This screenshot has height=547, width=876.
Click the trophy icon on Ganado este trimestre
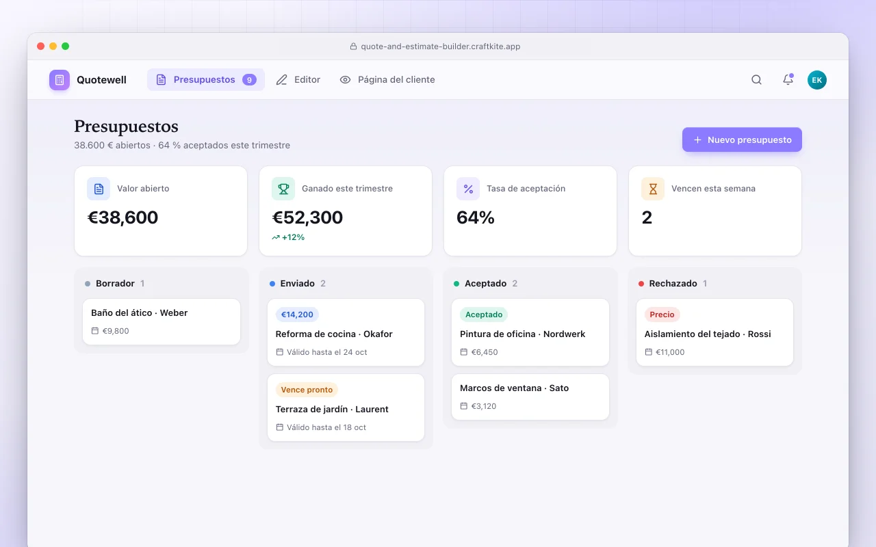[x=283, y=189]
